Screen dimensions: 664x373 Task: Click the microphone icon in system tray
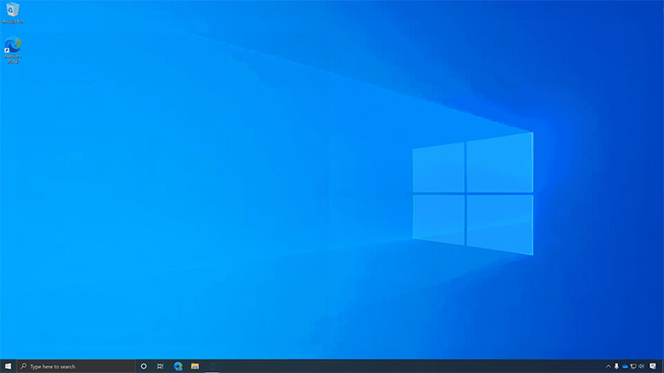coord(616,366)
